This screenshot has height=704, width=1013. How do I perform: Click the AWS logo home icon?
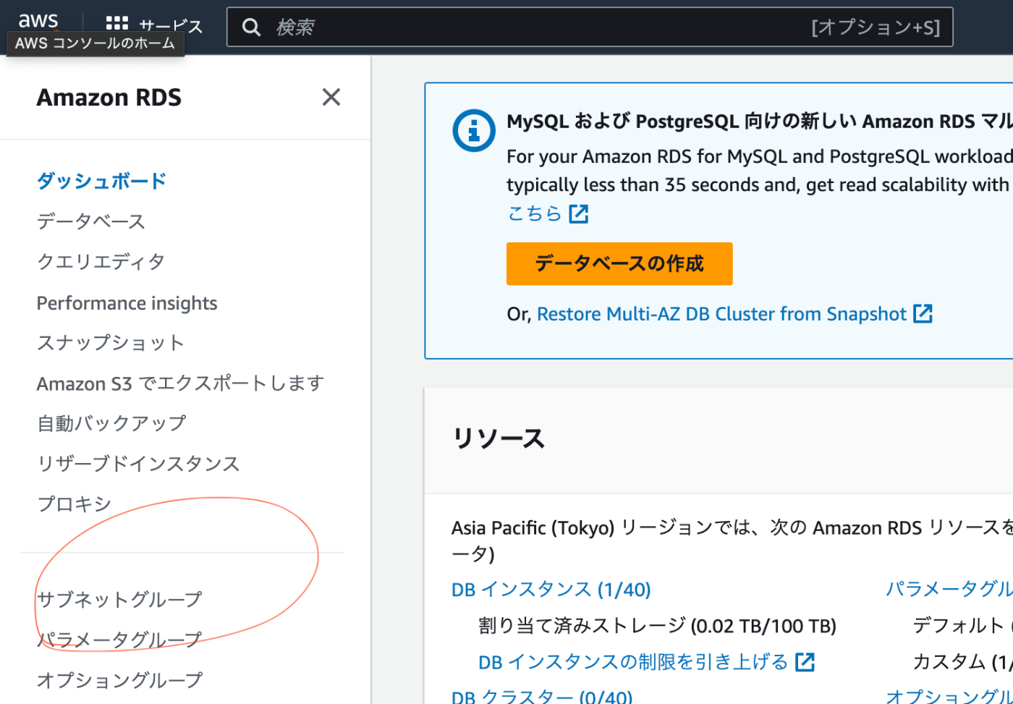38,22
